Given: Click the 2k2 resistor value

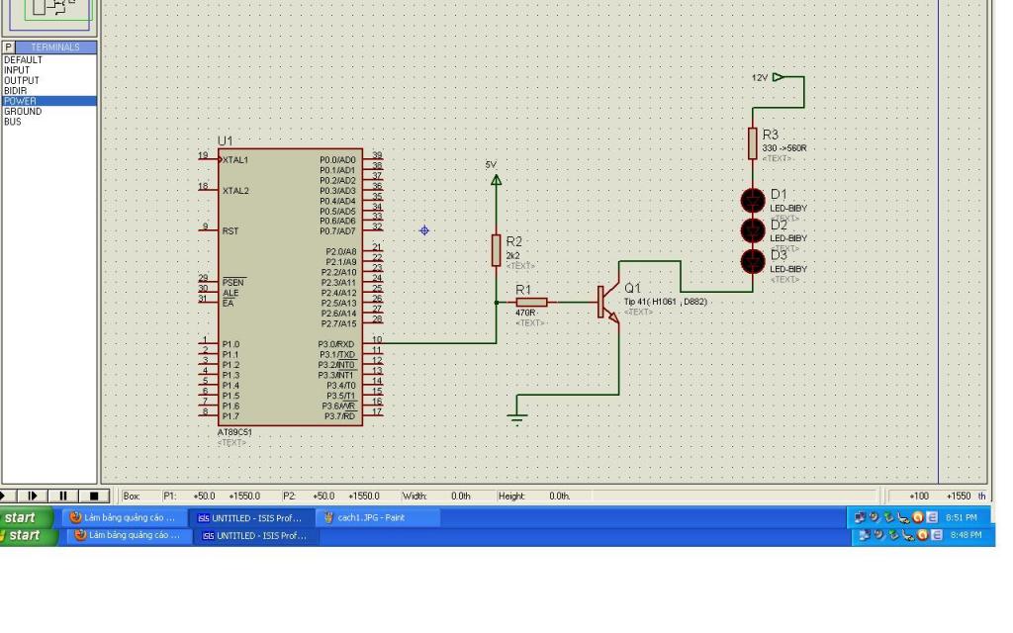Looking at the screenshot, I should (513, 256).
